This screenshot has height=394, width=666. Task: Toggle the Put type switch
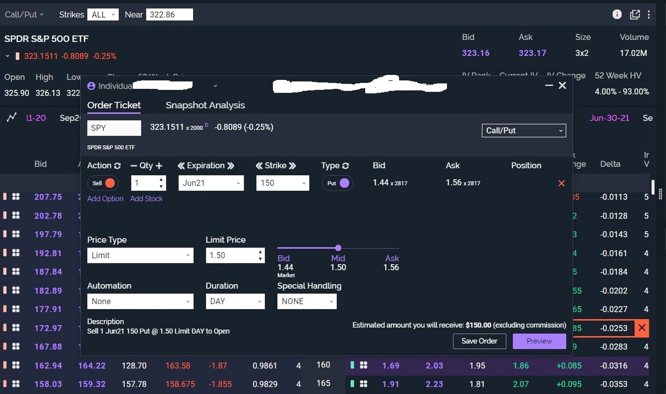coord(337,183)
